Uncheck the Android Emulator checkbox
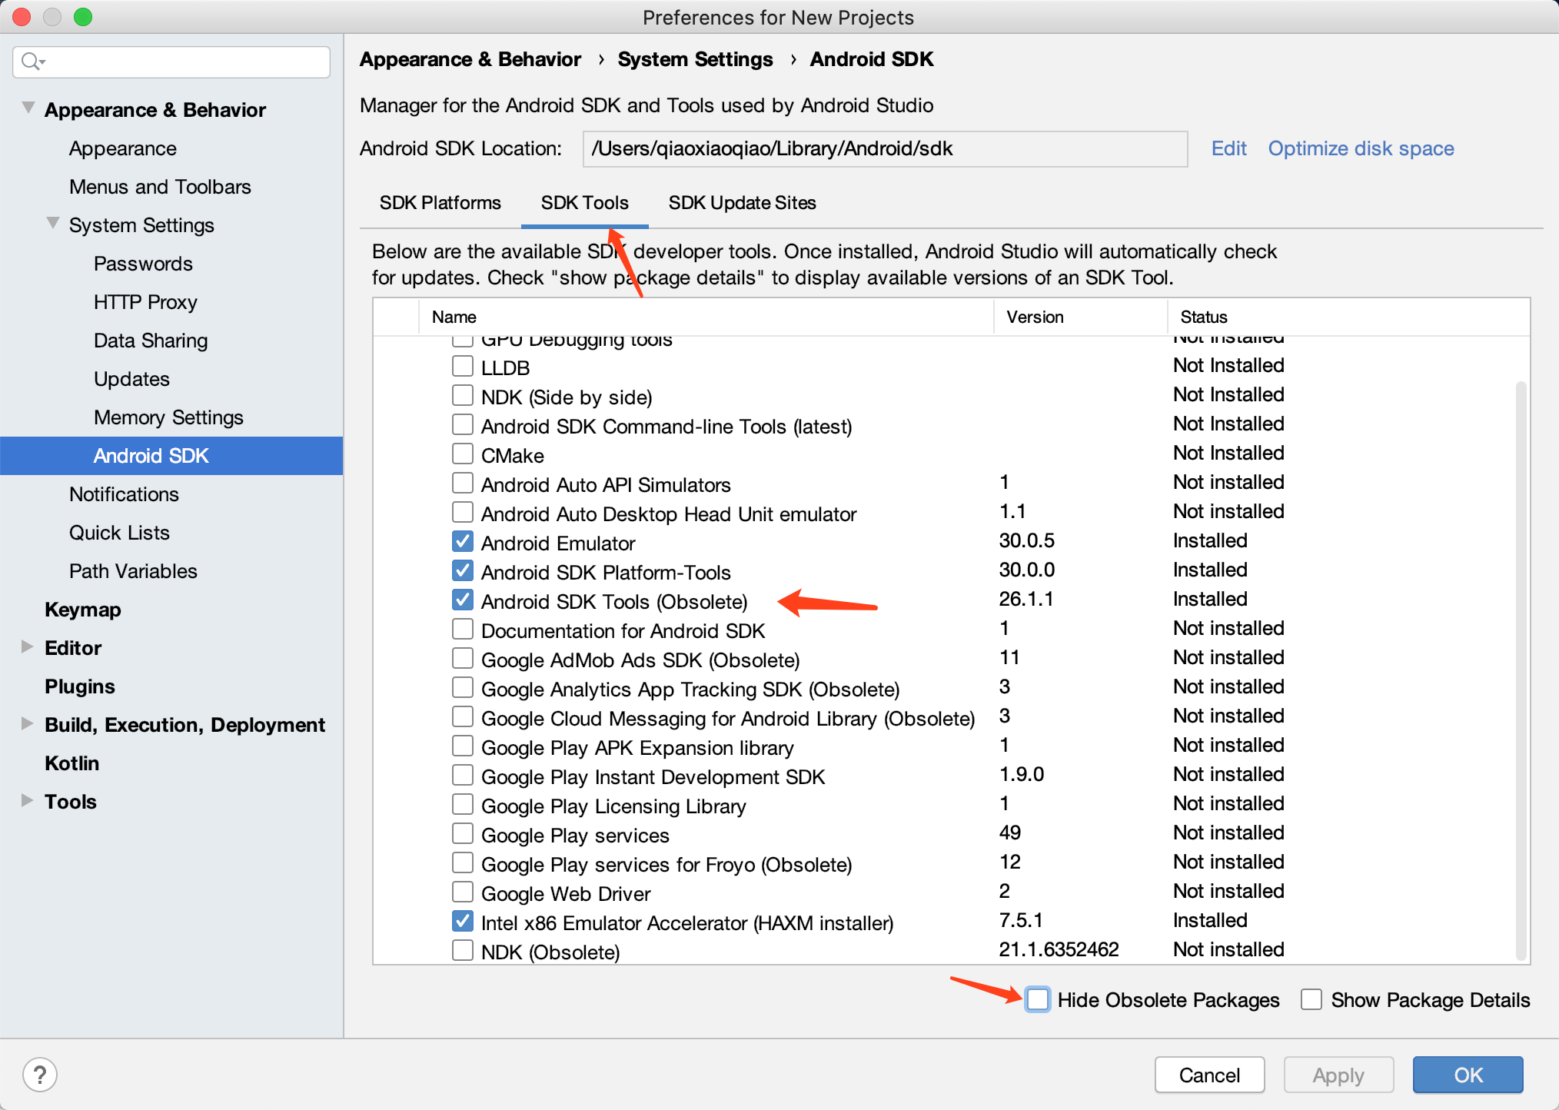Viewport: 1559px width, 1110px height. point(462,541)
